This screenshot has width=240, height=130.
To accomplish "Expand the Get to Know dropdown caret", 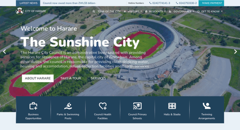I will coord(222,11).
